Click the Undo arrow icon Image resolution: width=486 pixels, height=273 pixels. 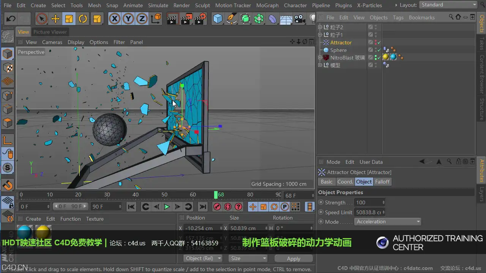coord(11,19)
